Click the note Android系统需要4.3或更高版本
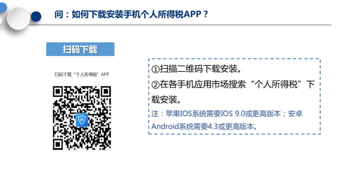 click(x=204, y=126)
